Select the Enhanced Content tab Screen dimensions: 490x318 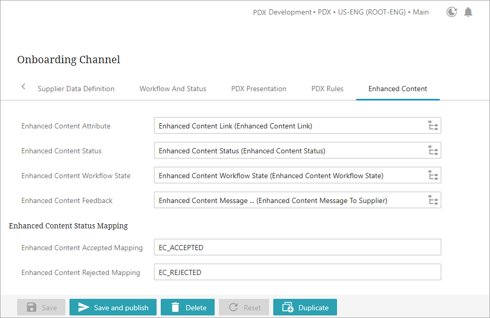(x=398, y=89)
